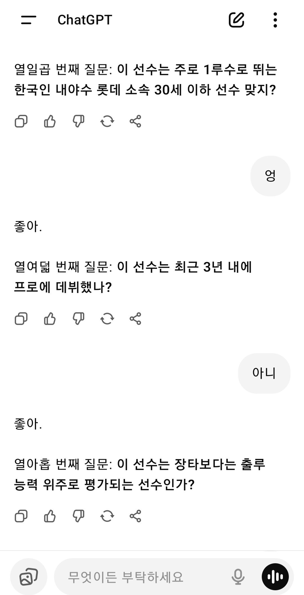Start voice dictation with microphone icon

[x=238, y=577]
